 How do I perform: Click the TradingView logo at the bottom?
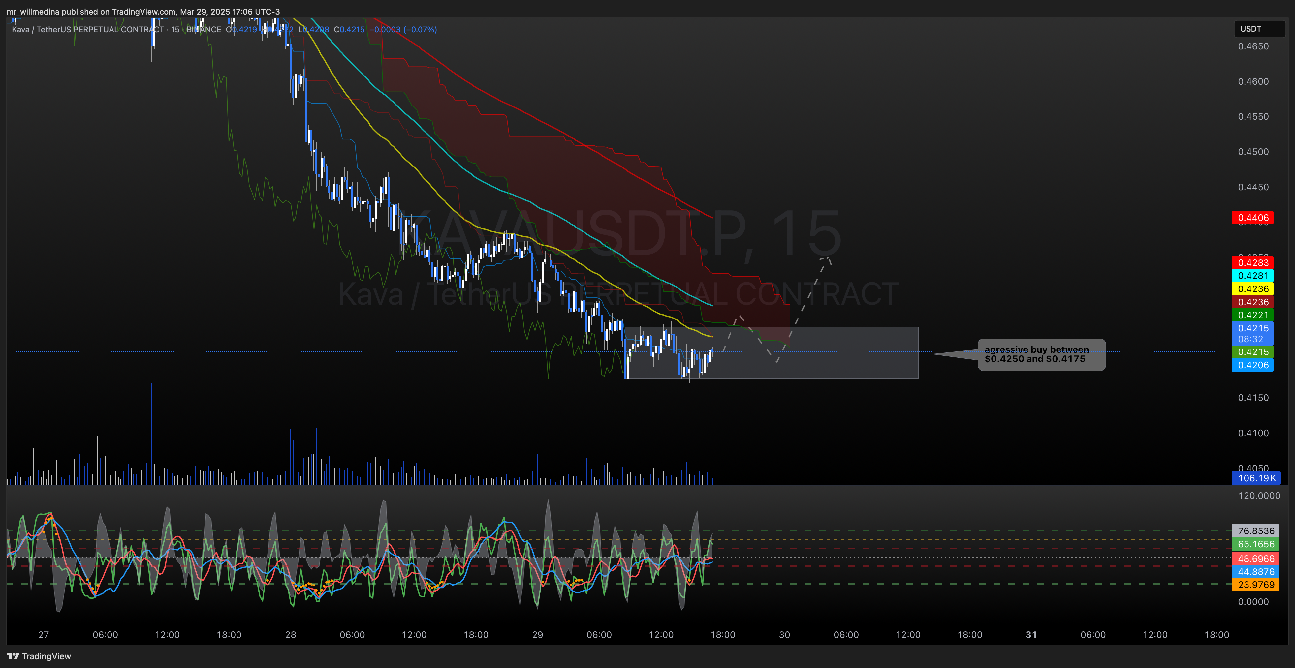click(x=39, y=656)
